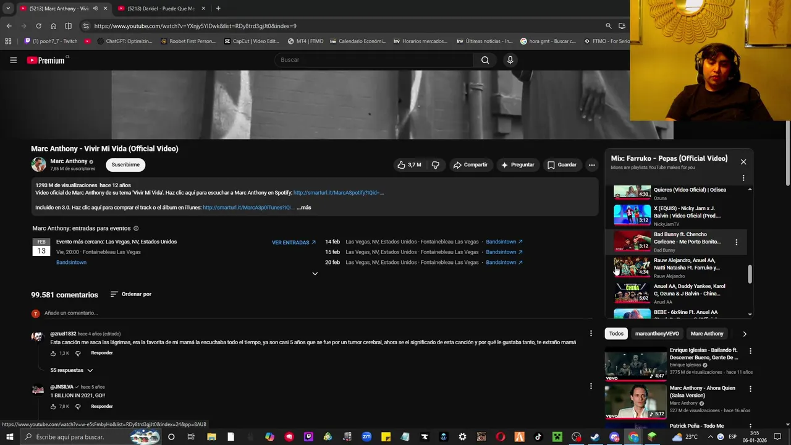Like the Vivir Mi Vida video

click(410, 165)
